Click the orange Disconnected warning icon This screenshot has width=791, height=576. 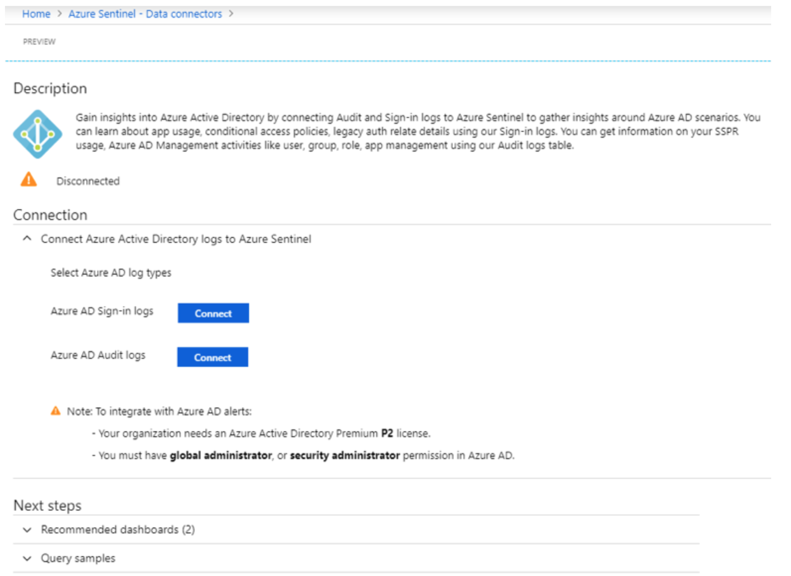(x=29, y=179)
